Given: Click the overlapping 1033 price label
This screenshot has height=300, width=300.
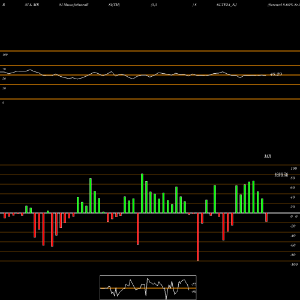Looking at the screenshot, I should click(281, 175).
